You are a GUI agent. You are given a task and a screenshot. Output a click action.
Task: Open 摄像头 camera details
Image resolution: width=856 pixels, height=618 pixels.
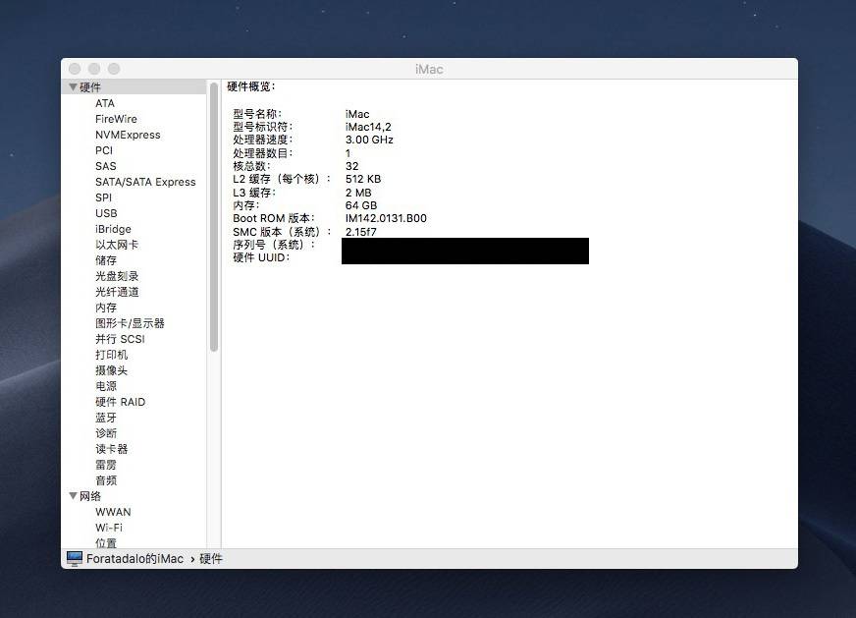coord(109,370)
